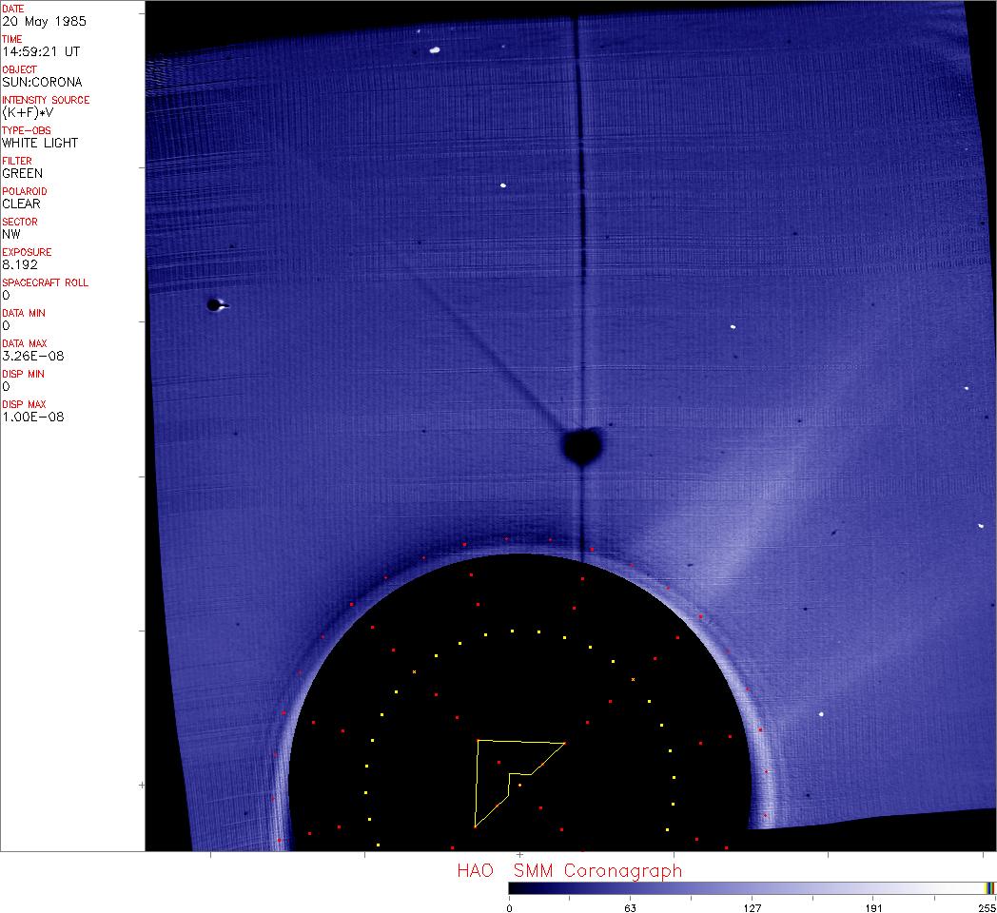The height and width of the screenshot is (913, 997).
Task: Click the CLEAR polaroid value
Action: pos(22,204)
